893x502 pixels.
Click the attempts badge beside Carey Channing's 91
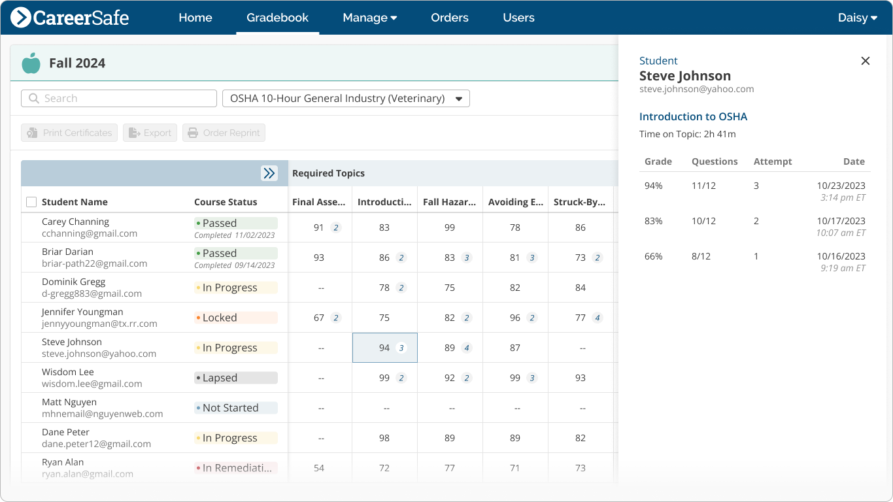(335, 227)
